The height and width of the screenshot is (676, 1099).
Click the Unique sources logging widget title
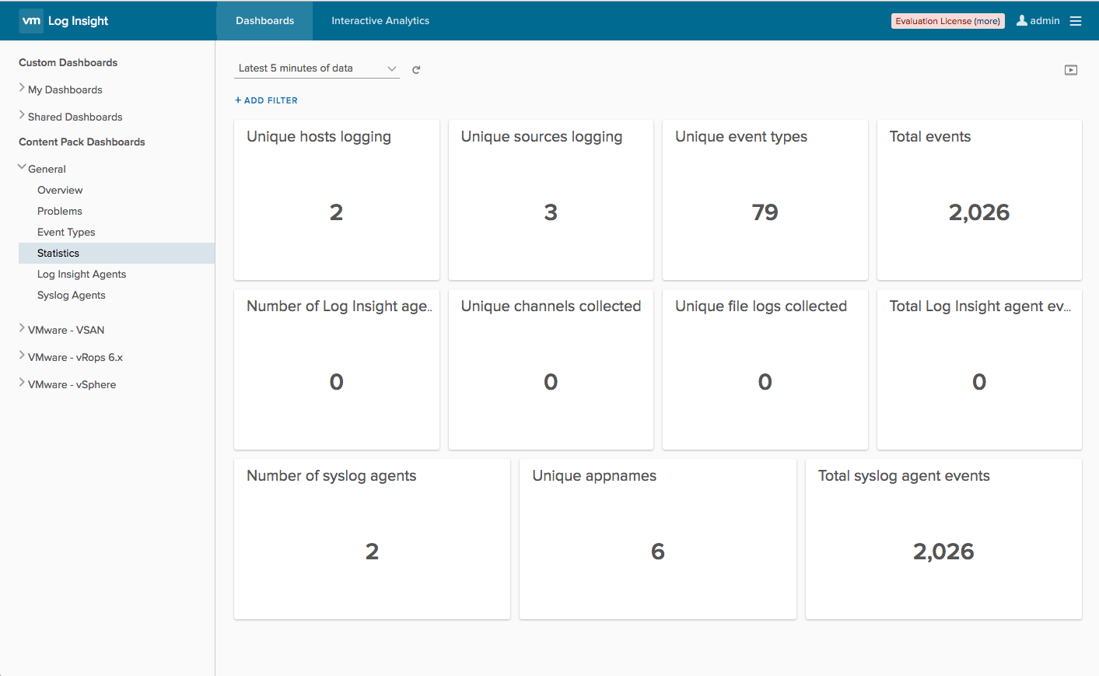(x=541, y=137)
